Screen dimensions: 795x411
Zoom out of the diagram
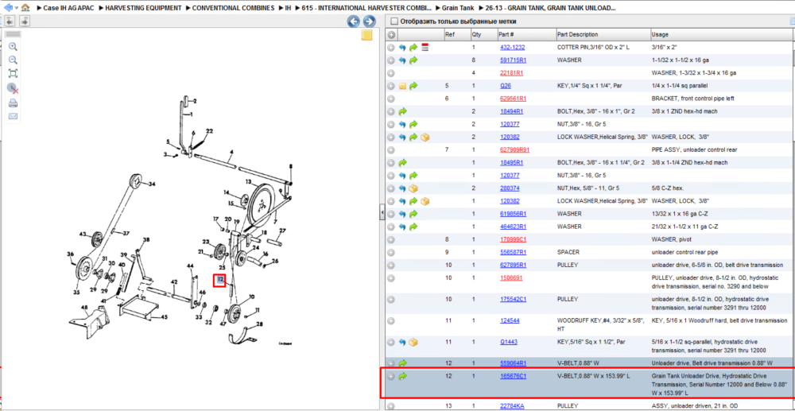pyautogui.click(x=14, y=60)
